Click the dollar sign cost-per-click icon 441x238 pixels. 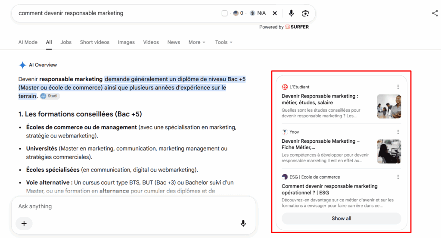[x=252, y=13]
